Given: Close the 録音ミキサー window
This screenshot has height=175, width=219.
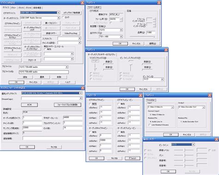Looking at the screenshot, I should point(217,139).
